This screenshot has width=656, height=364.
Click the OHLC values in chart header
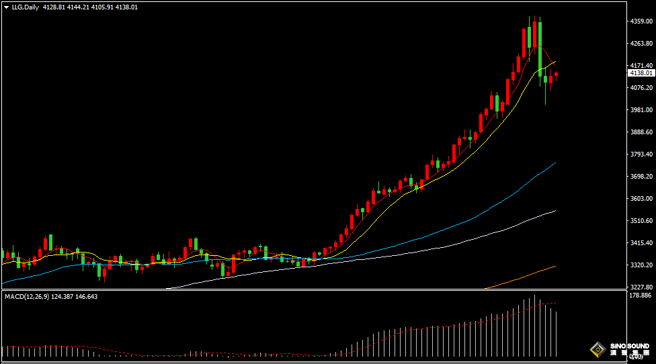tap(90, 7)
